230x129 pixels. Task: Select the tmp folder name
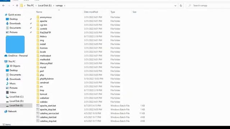(x=42, y=90)
